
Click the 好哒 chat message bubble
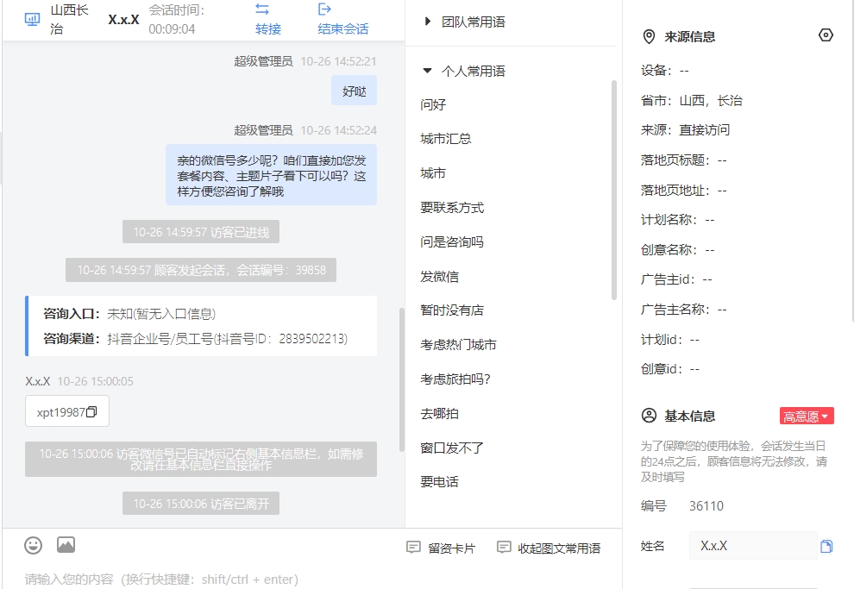tap(354, 91)
